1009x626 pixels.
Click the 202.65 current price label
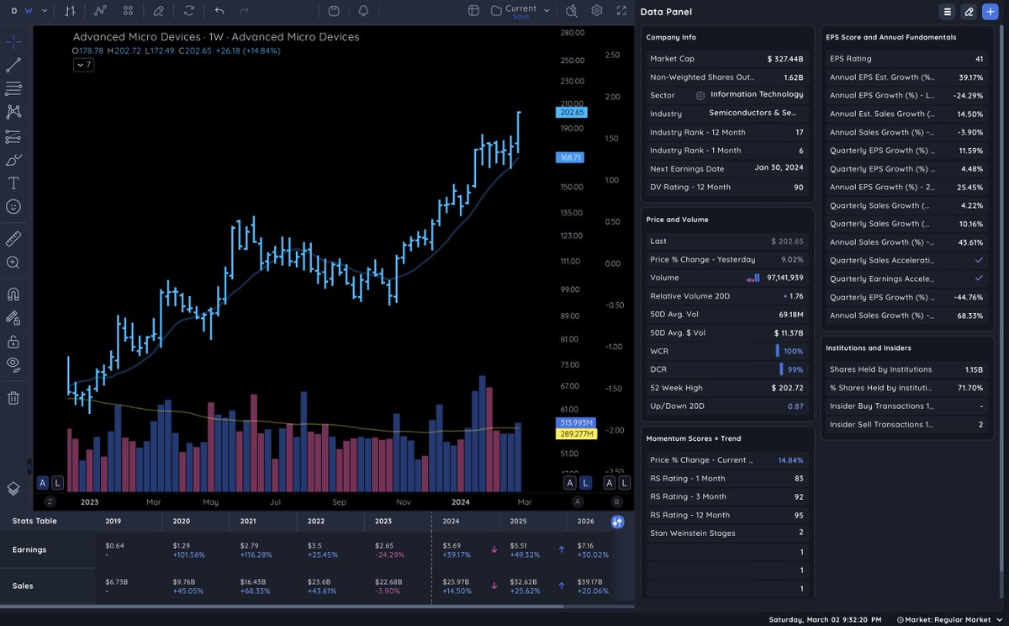point(571,112)
